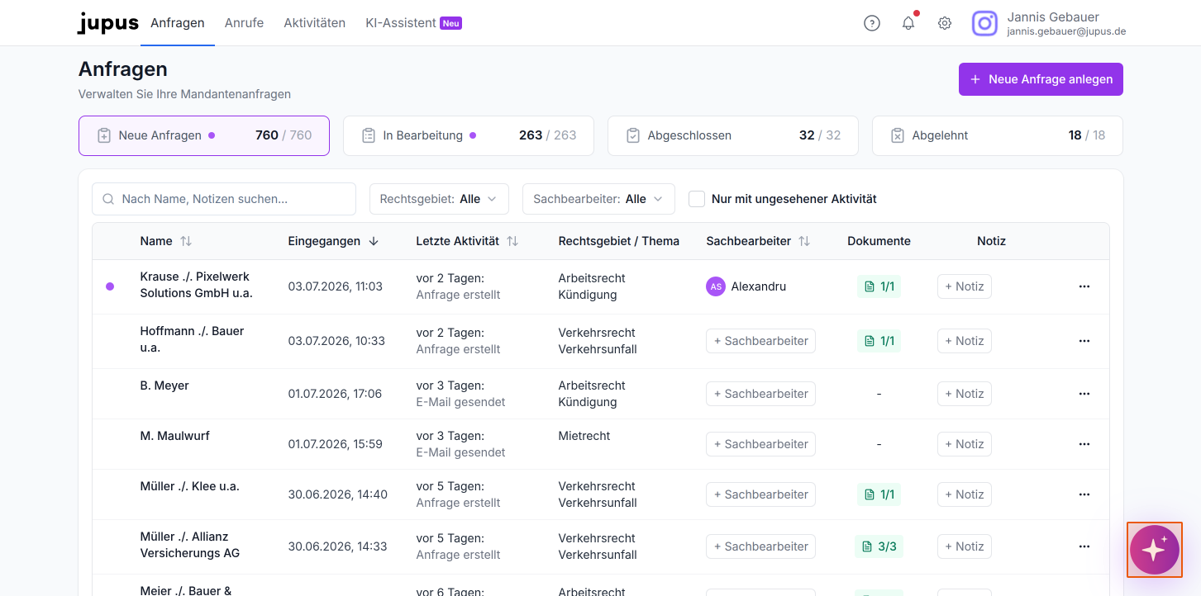Viewport: 1201px width, 596px height.
Task: Open the three-dot menu for M. Maulwurf row
Action: [x=1084, y=444]
